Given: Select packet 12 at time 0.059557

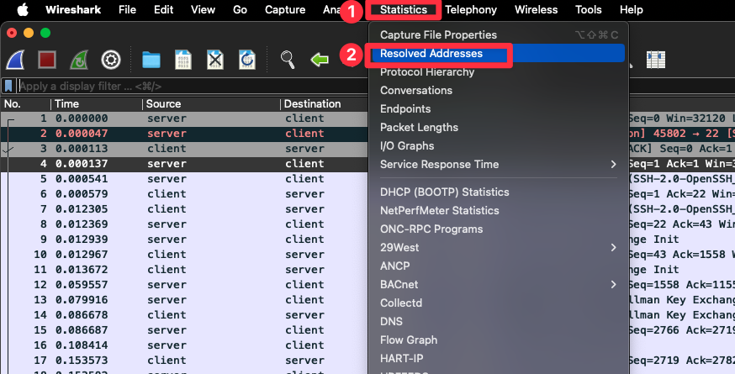Looking at the screenshot, I should pyautogui.click(x=185, y=284).
